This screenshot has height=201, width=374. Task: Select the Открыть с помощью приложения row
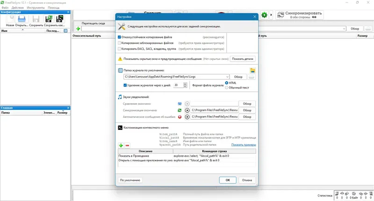pos(145,160)
